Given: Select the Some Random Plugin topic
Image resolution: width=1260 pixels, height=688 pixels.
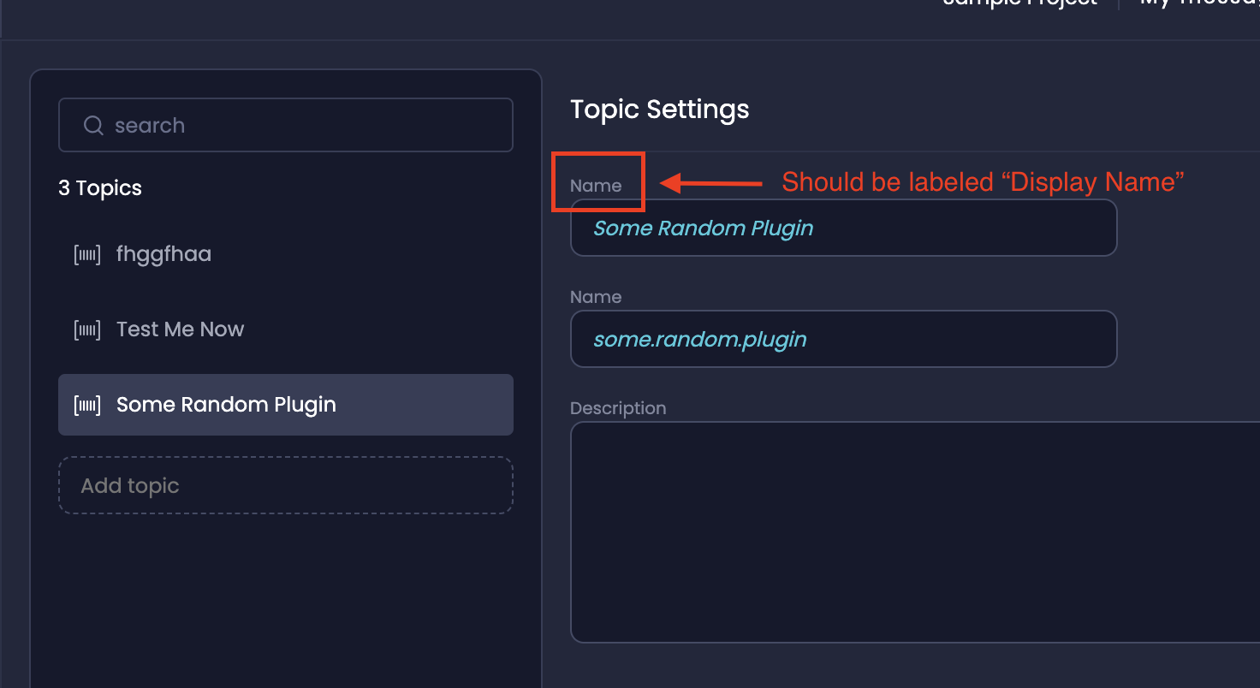Looking at the screenshot, I should click(226, 404).
